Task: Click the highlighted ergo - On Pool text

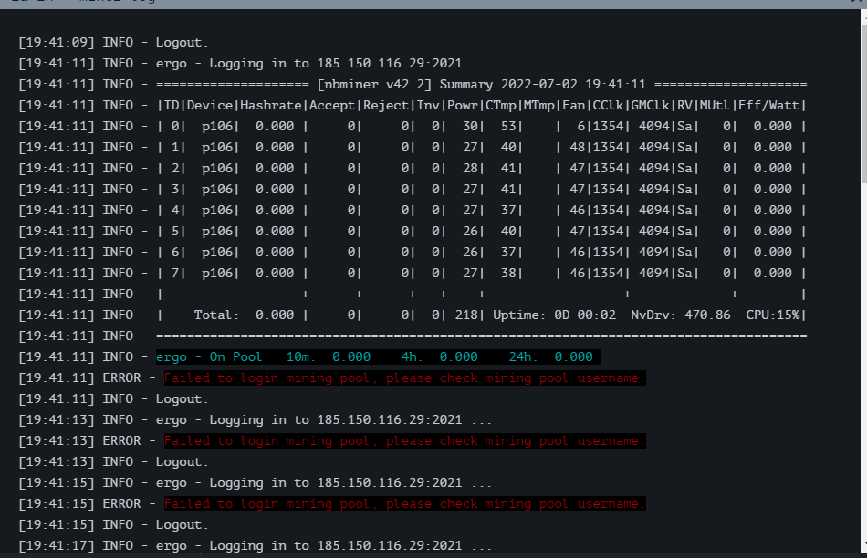Action: pos(209,357)
